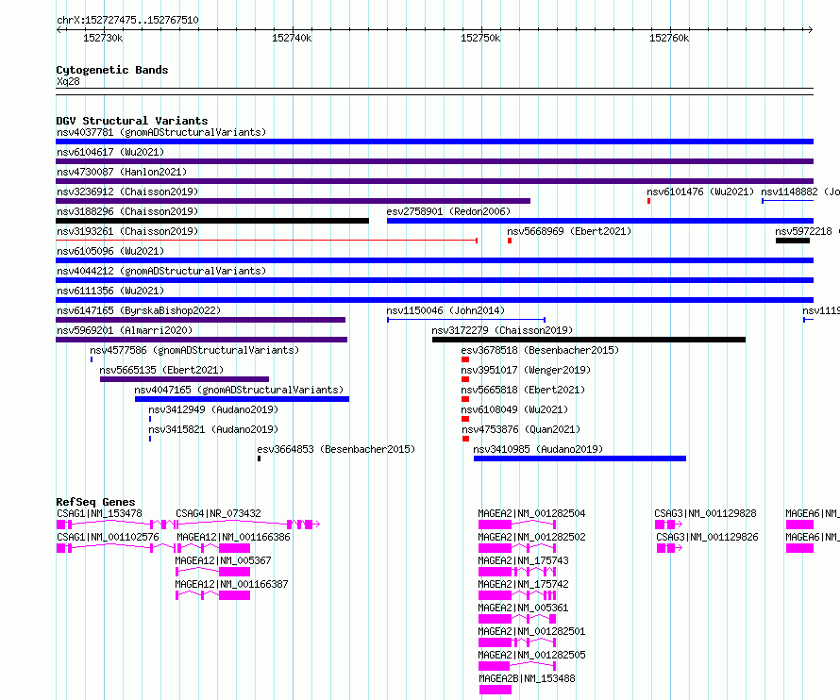Select the black nsv5972218 variant bar
The width and height of the screenshot is (840, 700).
coord(792,241)
